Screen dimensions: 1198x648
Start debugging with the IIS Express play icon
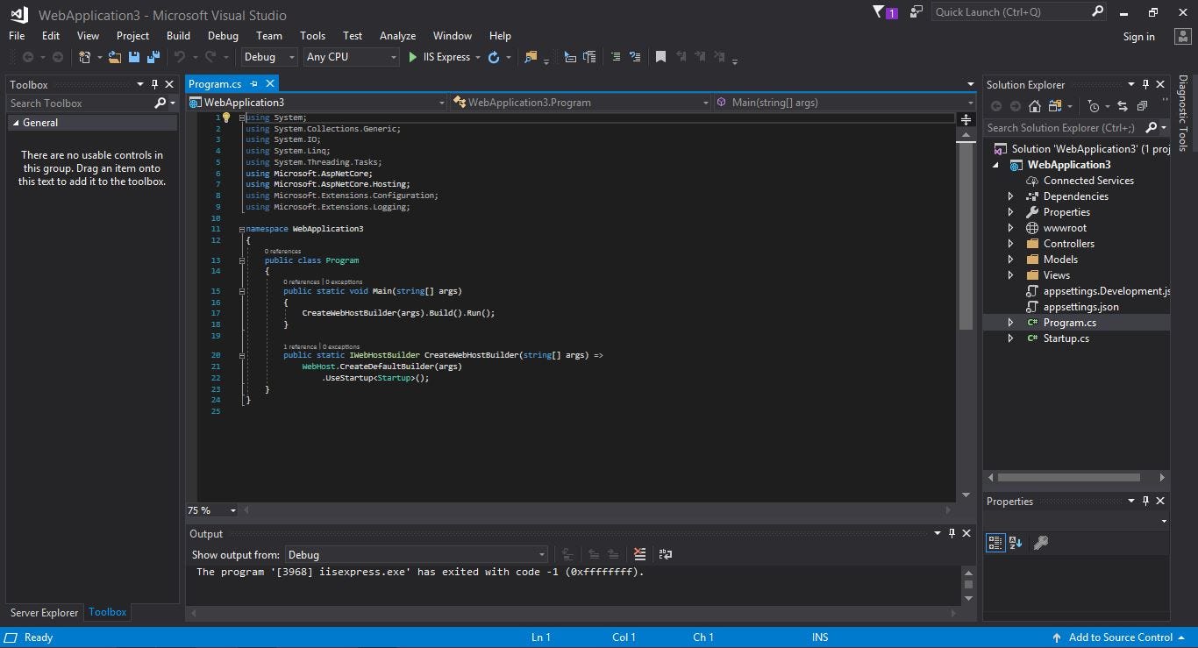[412, 57]
